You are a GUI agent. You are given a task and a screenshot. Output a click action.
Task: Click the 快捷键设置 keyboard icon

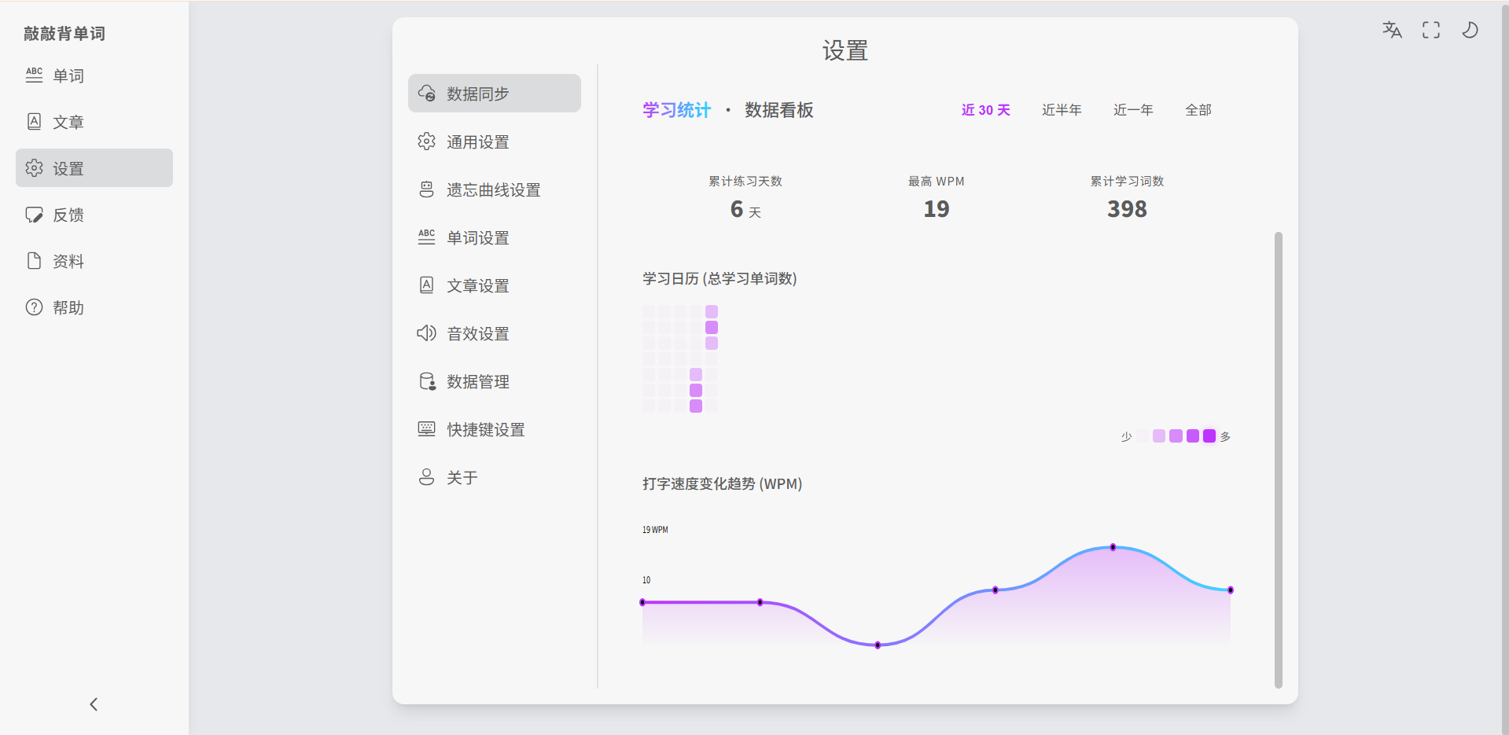[426, 429]
